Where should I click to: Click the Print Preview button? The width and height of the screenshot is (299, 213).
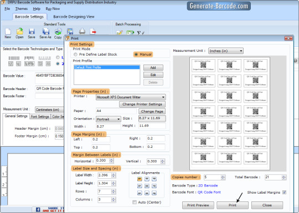198,205
